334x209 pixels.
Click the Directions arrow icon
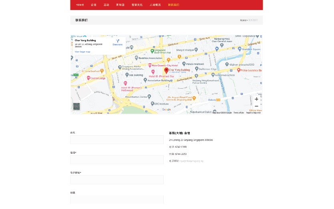click(x=117, y=41)
